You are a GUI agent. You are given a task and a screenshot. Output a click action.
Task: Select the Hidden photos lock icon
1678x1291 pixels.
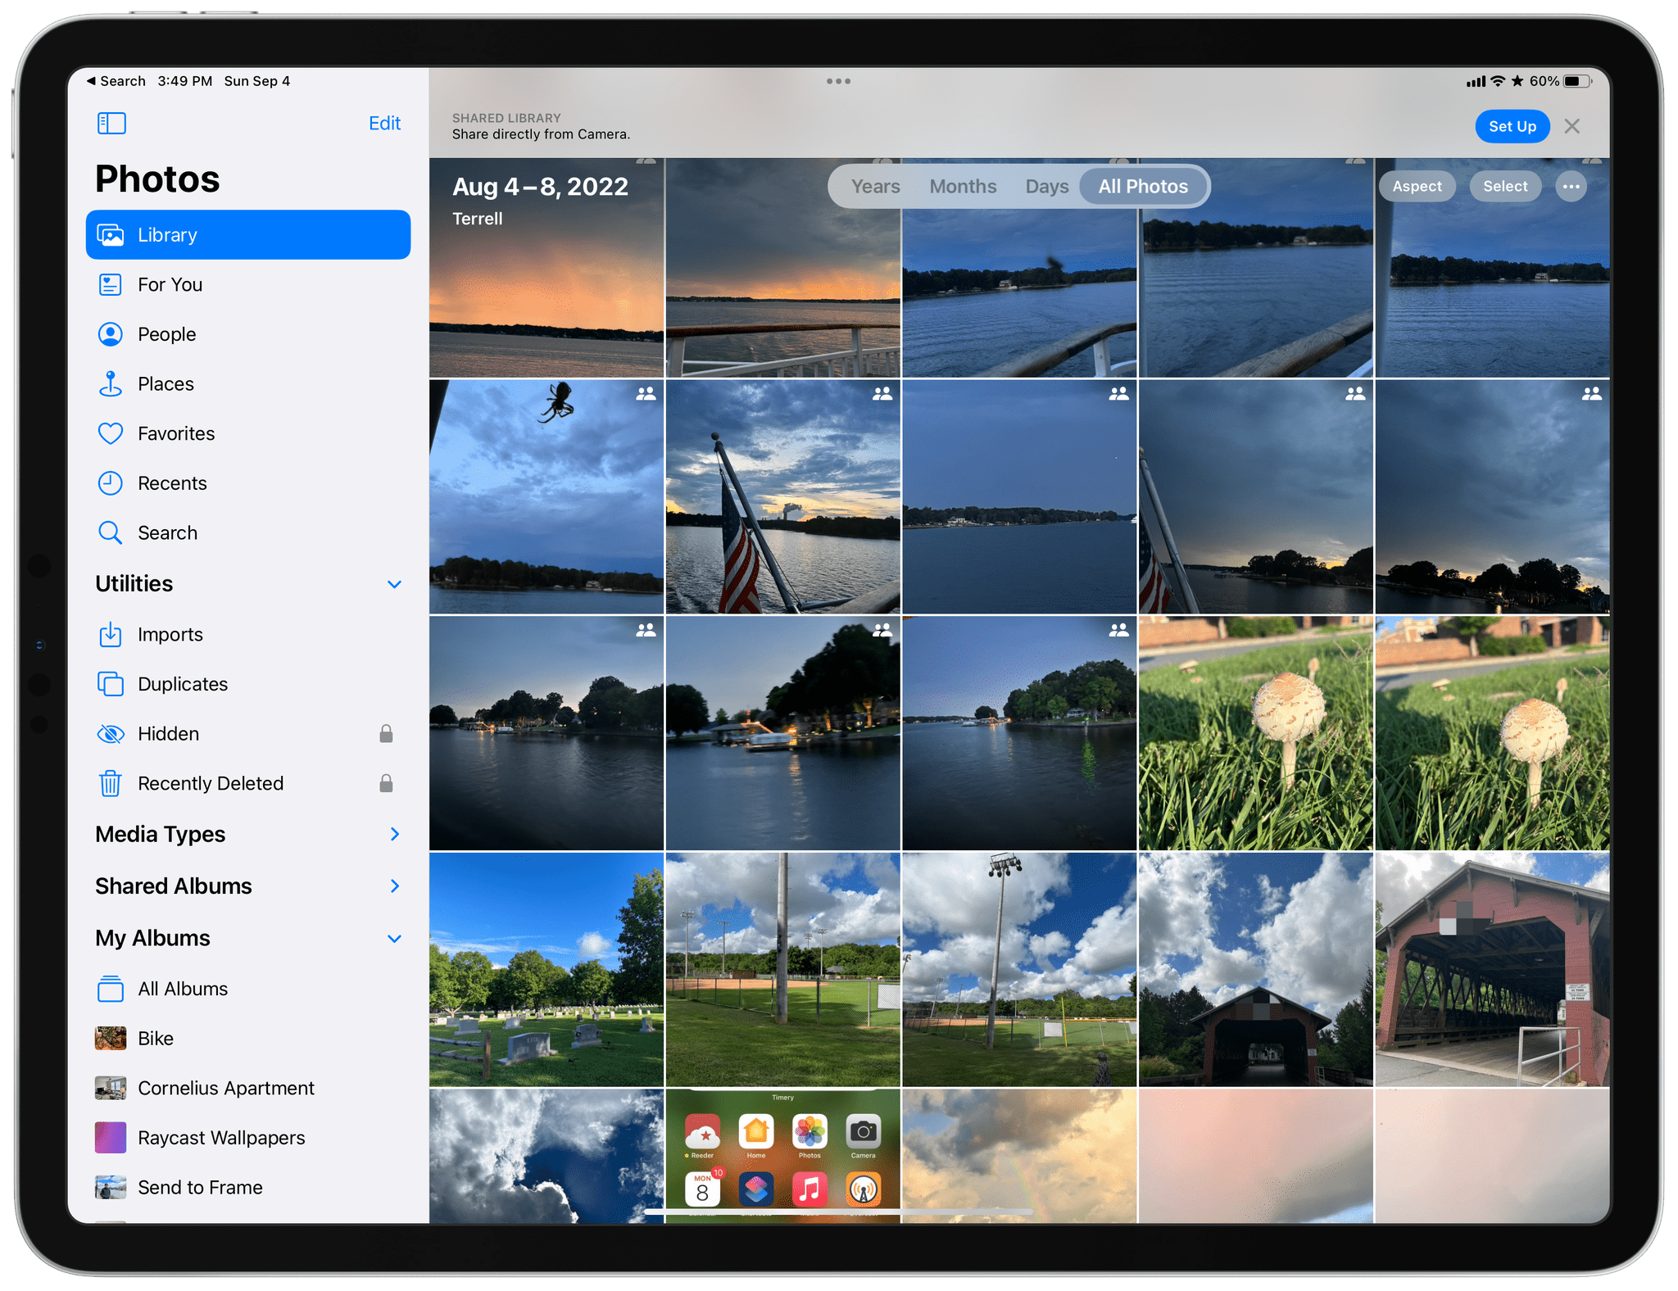pos(387,734)
